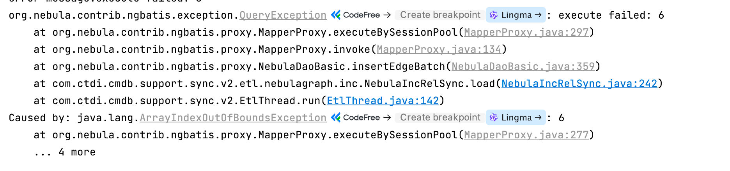Navigate to MapperProxy.java:134 source line

(x=439, y=50)
